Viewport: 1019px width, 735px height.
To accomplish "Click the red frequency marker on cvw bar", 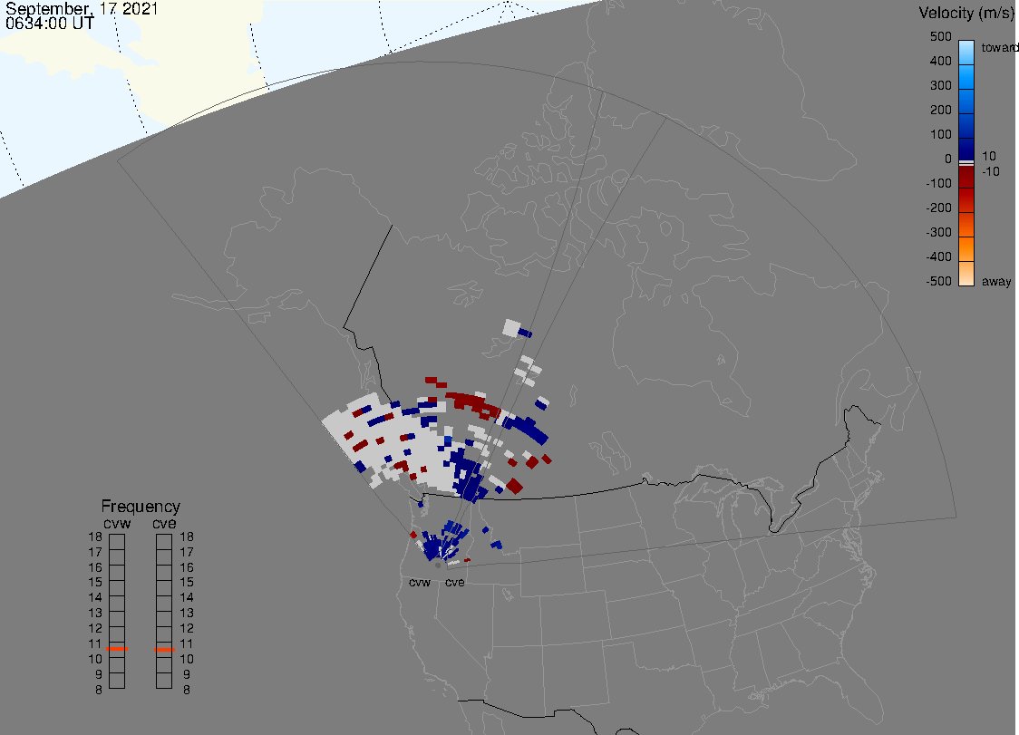I will (117, 649).
